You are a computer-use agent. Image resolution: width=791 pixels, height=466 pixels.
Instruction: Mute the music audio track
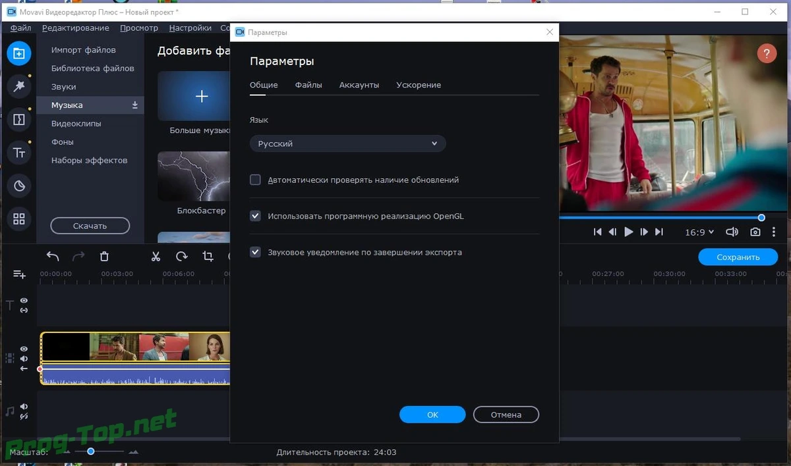(24, 407)
